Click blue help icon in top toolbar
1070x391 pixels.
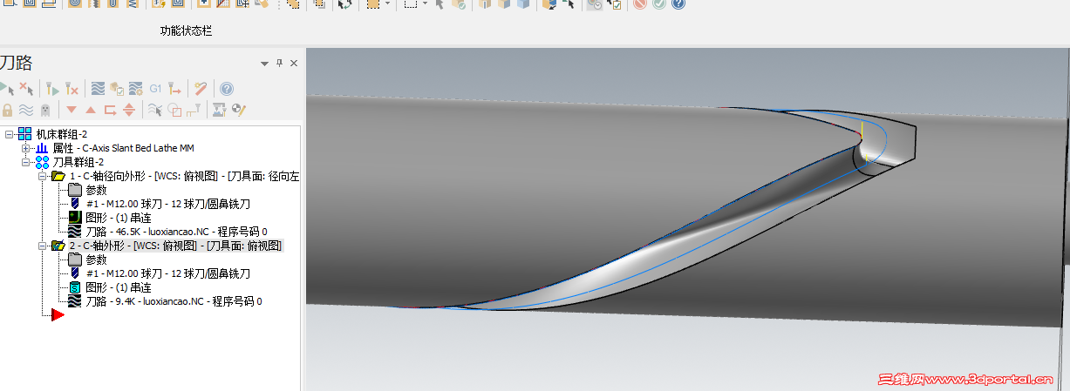coord(678,4)
